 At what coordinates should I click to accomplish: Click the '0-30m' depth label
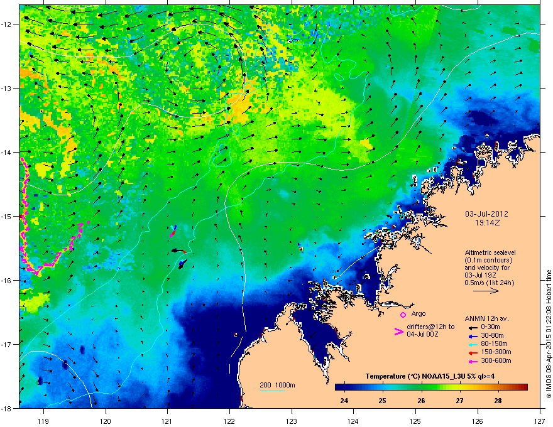coord(490,327)
